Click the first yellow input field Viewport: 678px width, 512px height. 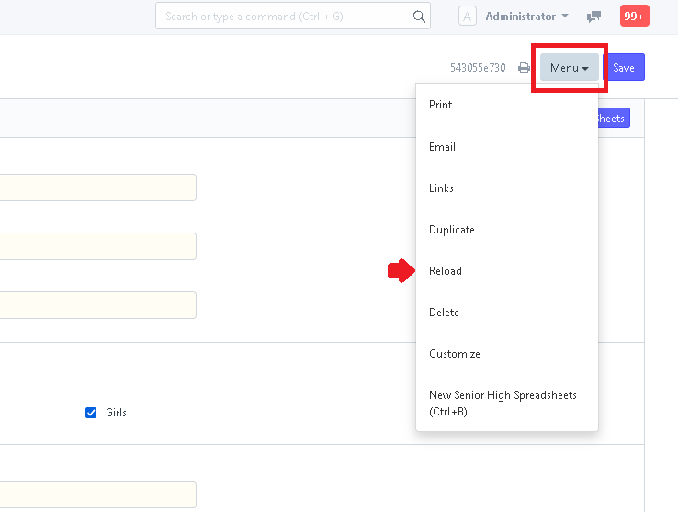pyautogui.click(x=97, y=188)
